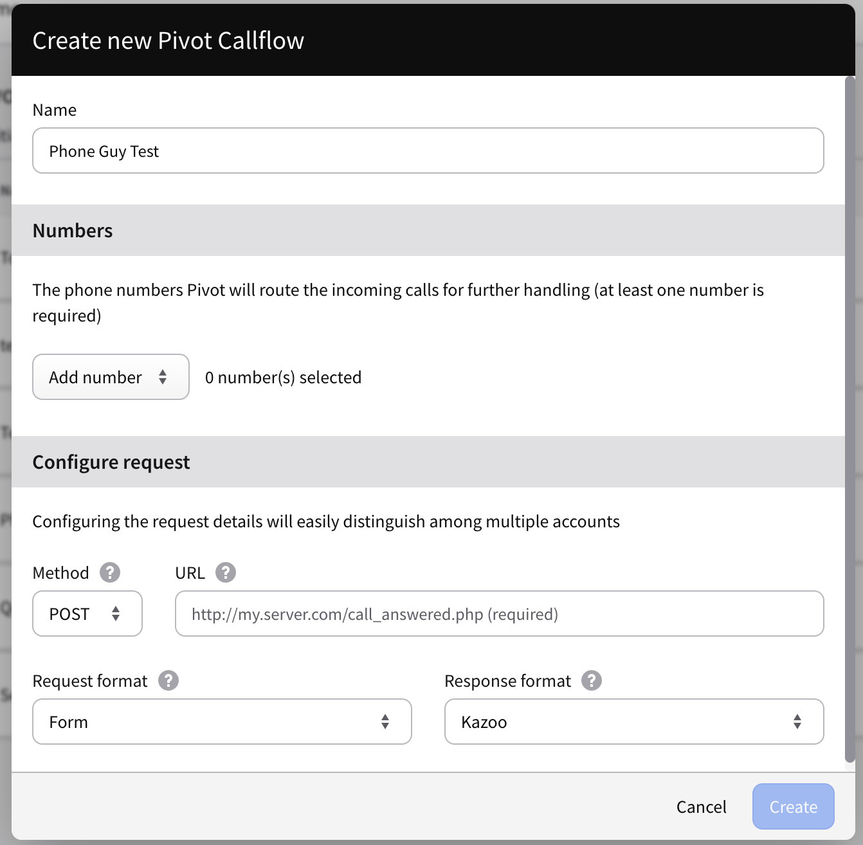Expand the Kazoo response format dropdown
863x845 pixels.
tap(633, 722)
